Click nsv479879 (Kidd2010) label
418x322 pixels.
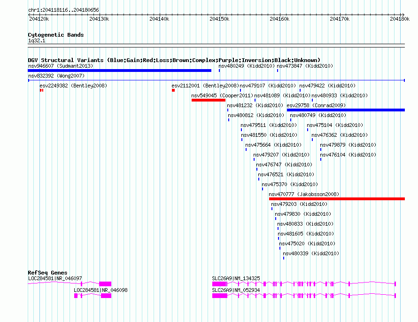pyautogui.click(x=348, y=145)
